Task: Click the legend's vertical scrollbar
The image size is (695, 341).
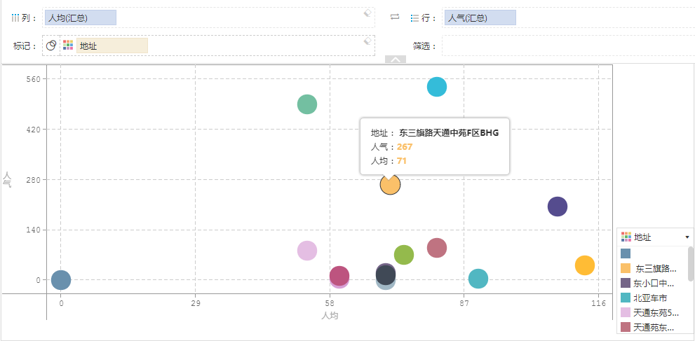Action: (691, 263)
